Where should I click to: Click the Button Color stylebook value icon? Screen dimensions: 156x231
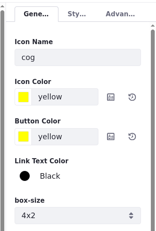click(x=110, y=137)
